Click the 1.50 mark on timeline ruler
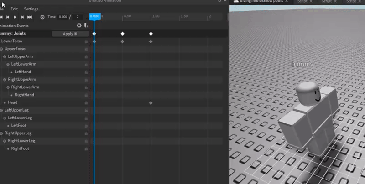Screen dimensions: 365x184 pyautogui.click(x=184, y=16)
